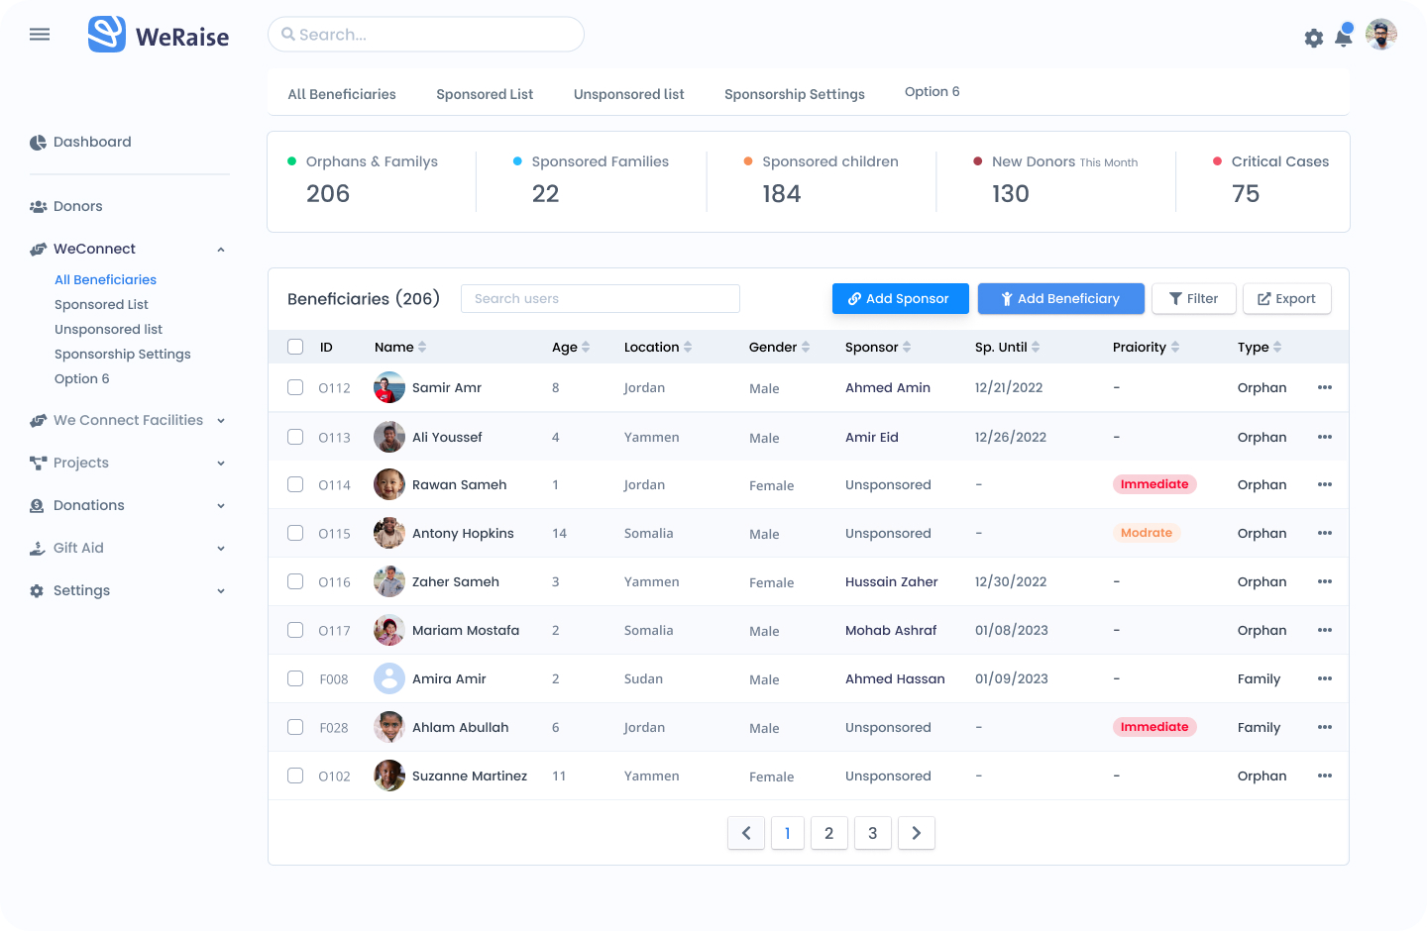Open the hamburger menu icon

point(40,35)
